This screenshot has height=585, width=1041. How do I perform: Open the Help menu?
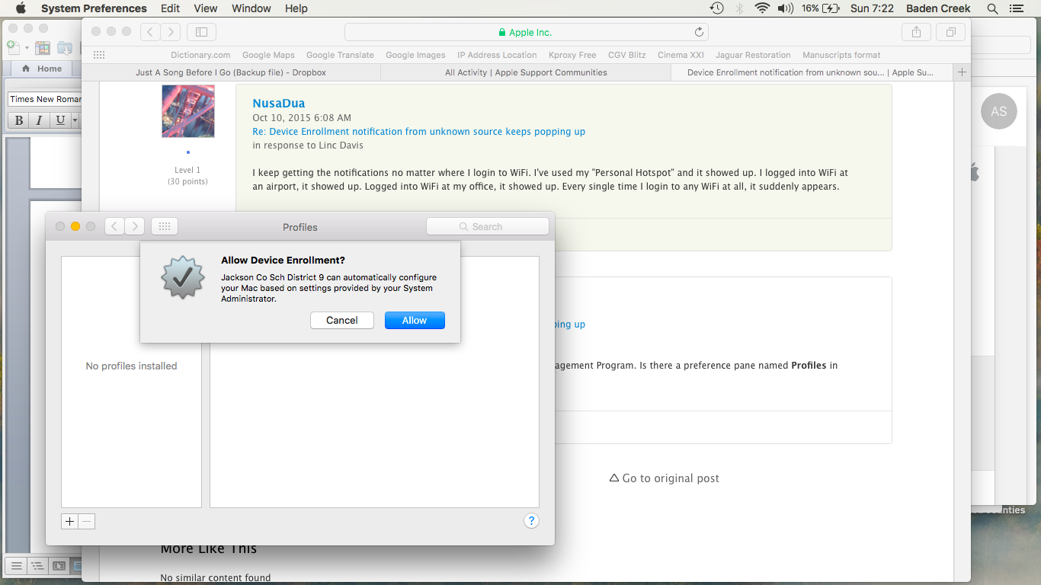tap(296, 8)
